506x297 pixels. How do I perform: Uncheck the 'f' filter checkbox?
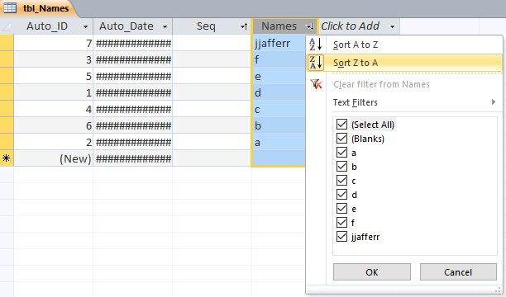[x=341, y=222]
